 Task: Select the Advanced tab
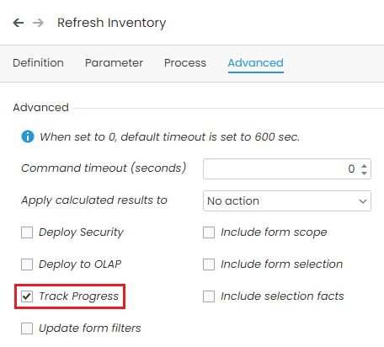pos(256,63)
